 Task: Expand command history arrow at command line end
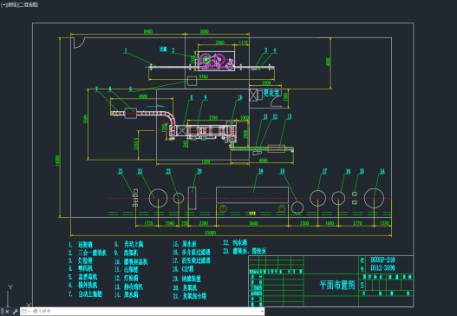click(262, 312)
